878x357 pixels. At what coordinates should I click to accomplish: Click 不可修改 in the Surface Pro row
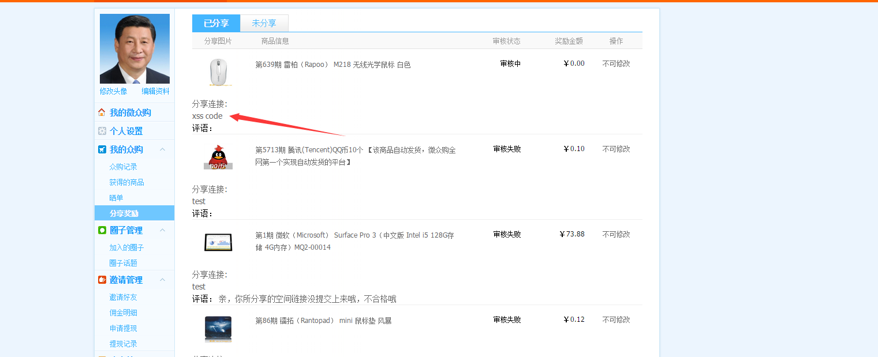616,234
